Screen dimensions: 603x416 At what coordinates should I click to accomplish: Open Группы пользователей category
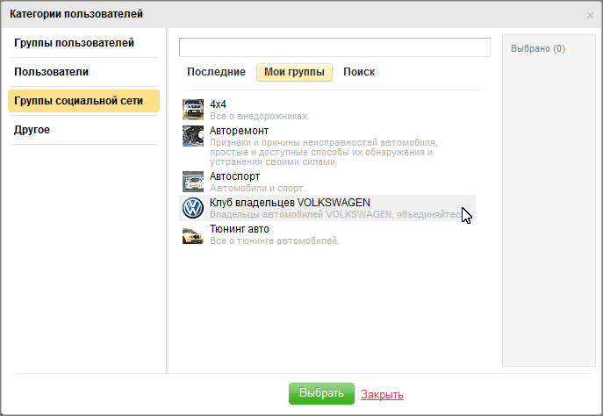point(75,43)
